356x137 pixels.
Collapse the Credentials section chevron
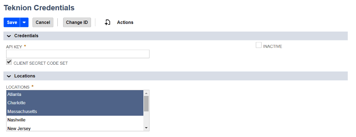(x=9, y=36)
